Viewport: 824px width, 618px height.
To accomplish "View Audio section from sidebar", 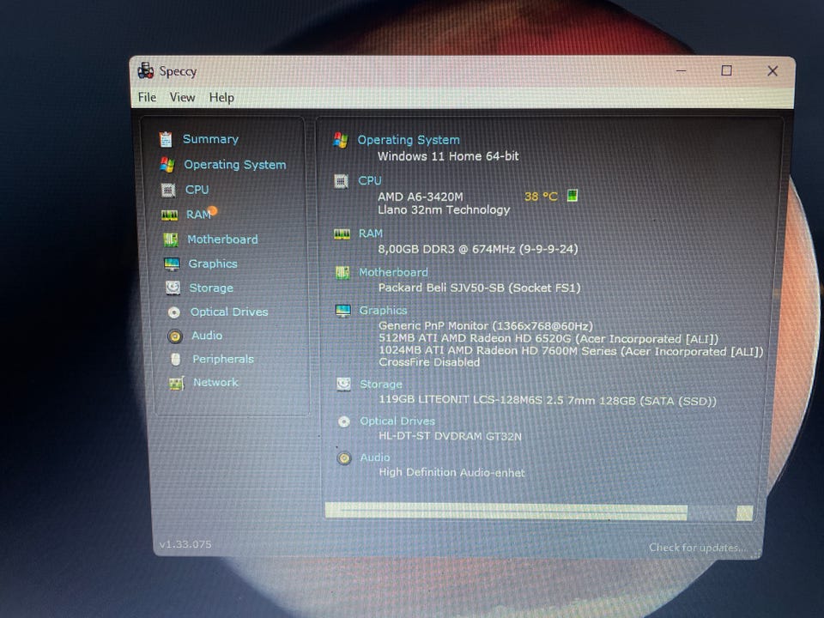I will point(207,336).
